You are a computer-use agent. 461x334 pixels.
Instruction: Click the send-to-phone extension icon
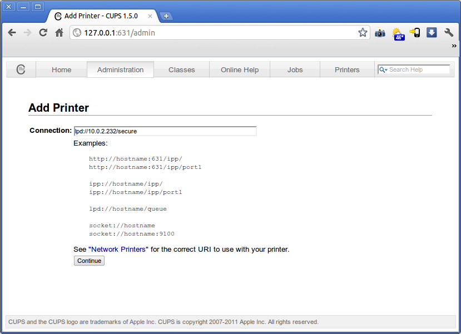415,33
